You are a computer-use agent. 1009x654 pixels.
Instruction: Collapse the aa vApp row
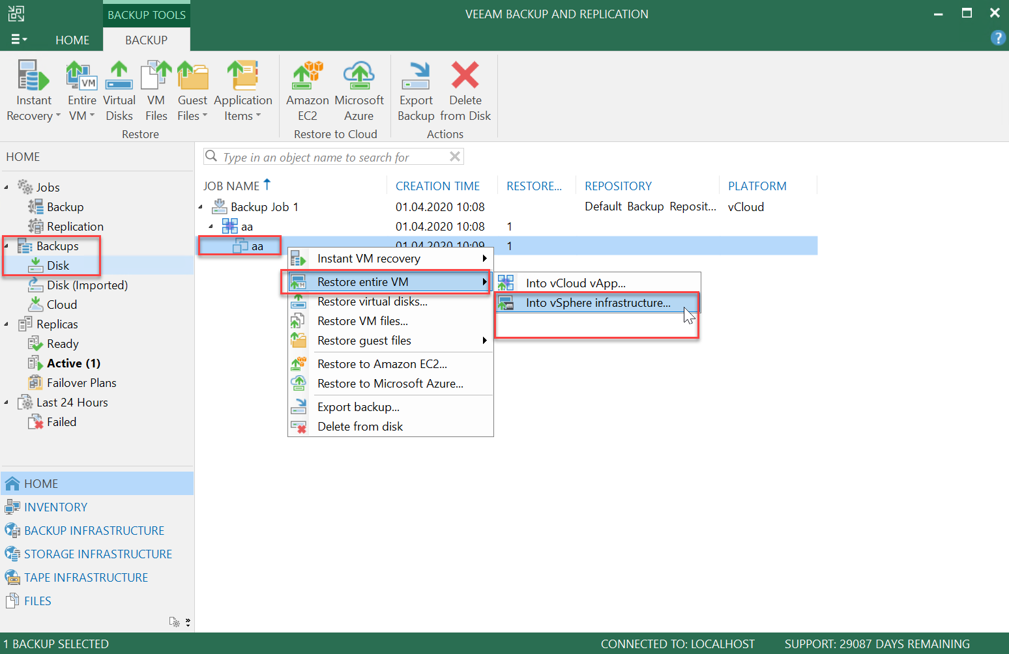point(211,227)
